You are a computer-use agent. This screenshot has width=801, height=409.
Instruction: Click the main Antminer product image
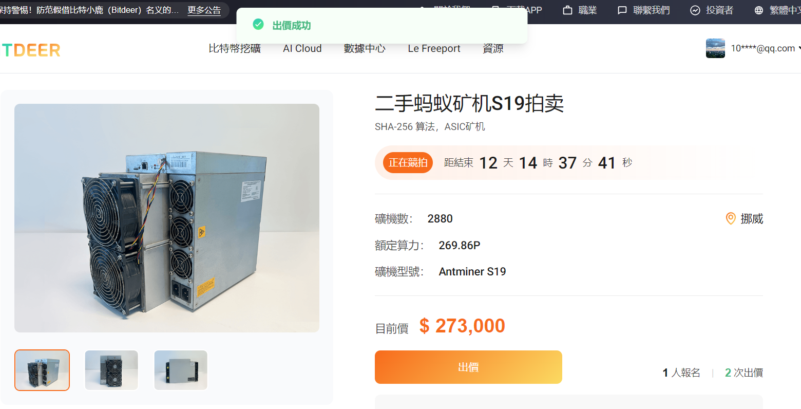point(167,218)
